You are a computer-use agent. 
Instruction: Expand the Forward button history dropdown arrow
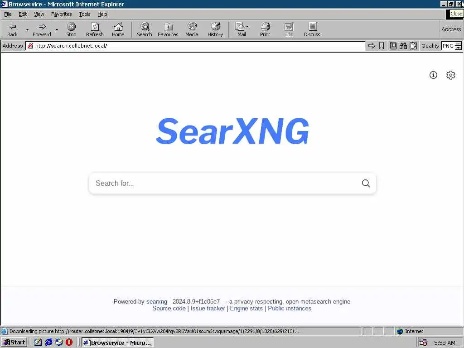click(x=57, y=29)
